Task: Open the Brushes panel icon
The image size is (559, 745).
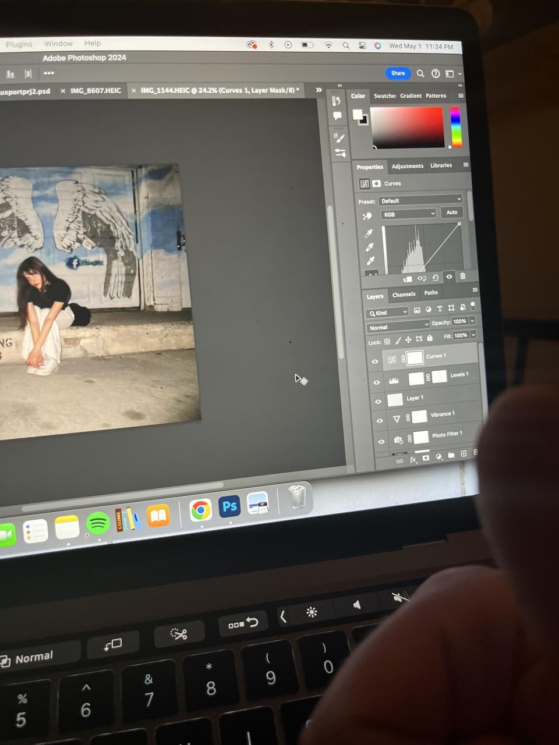Action: pyautogui.click(x=341, y=153)
